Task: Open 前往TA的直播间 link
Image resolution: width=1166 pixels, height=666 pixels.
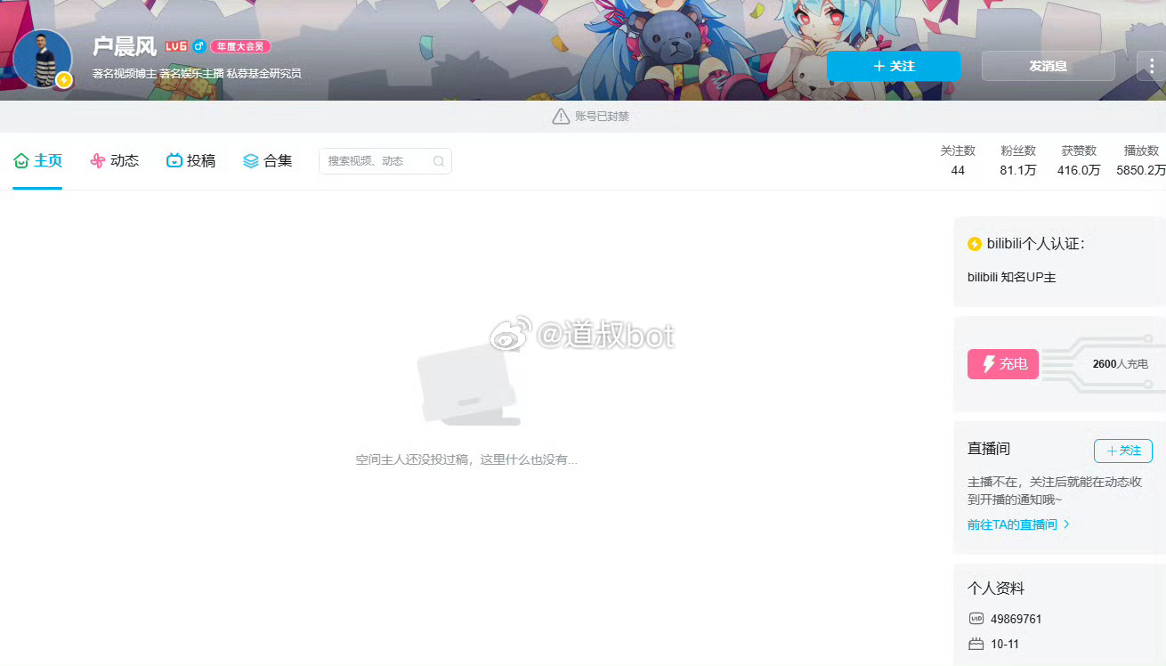Action: 1018,524
